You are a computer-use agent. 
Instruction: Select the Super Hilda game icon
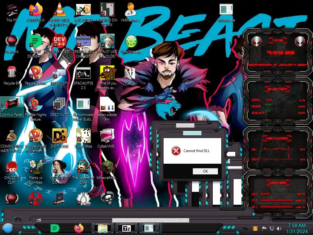(x=83, y=139)
